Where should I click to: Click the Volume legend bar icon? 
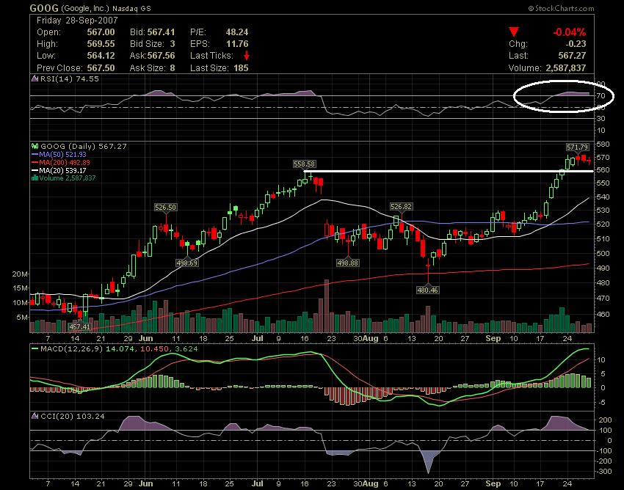(35, 178)
